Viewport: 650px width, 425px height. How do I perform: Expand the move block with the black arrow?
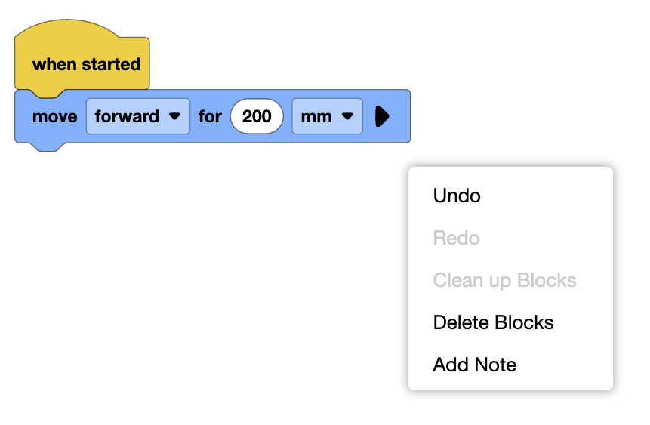point(382,116)
